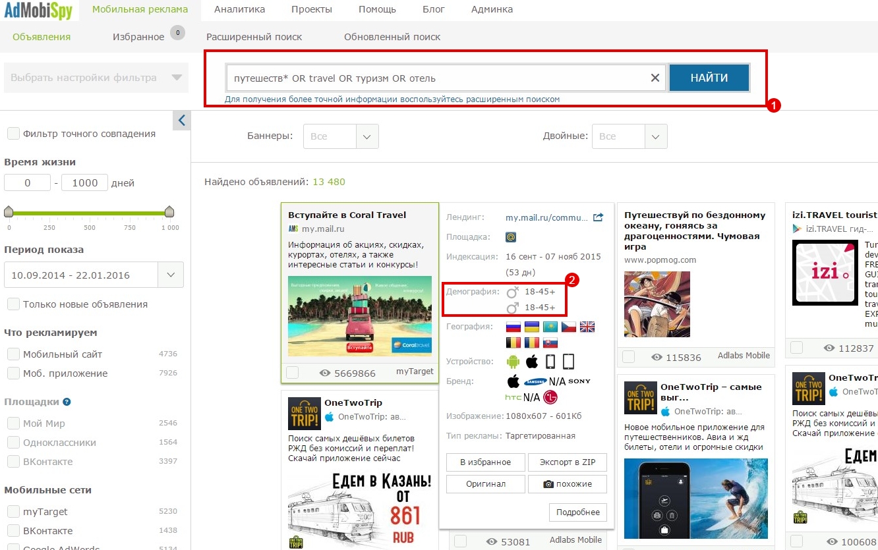Image resolution: width=878 pixels, height=550 pixels.
Task: Collapse the left filter sidebar arrow
Action: (182, 121)
